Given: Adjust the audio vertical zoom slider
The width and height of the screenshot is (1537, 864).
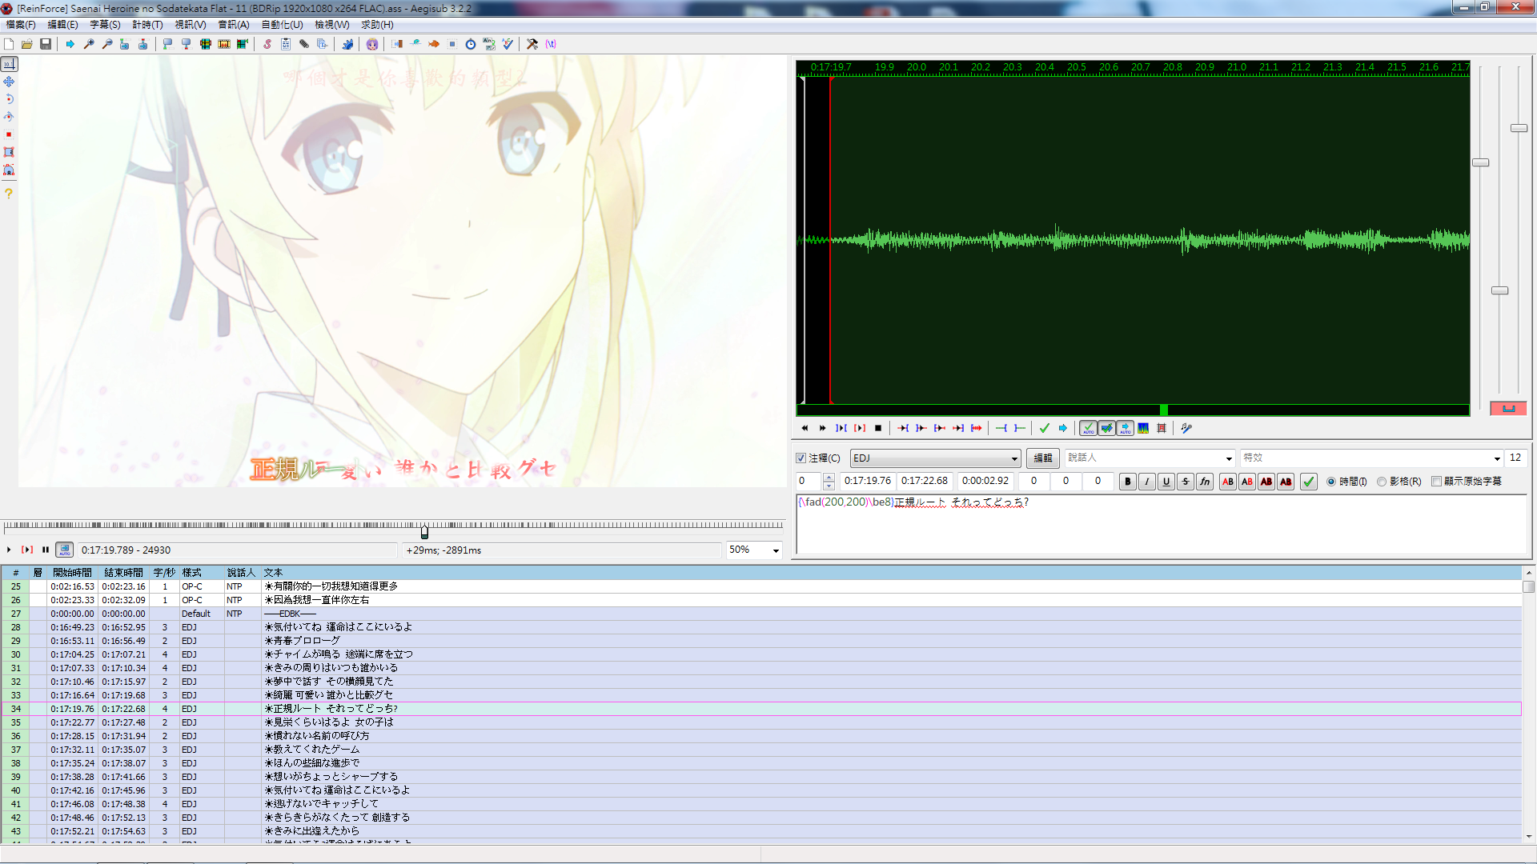Looking at the screenshot, I should 1499,290.
